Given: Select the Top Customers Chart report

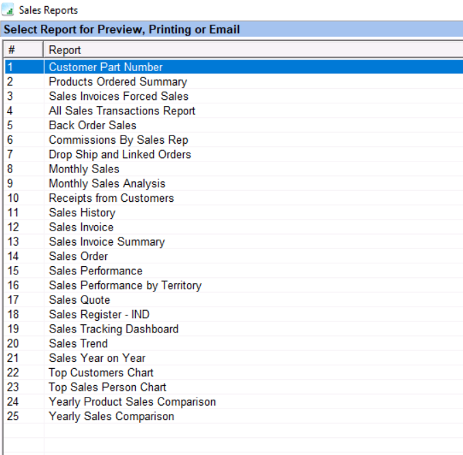Looking at the screenshot, I should pyautogui.click(x=101, y=373).
